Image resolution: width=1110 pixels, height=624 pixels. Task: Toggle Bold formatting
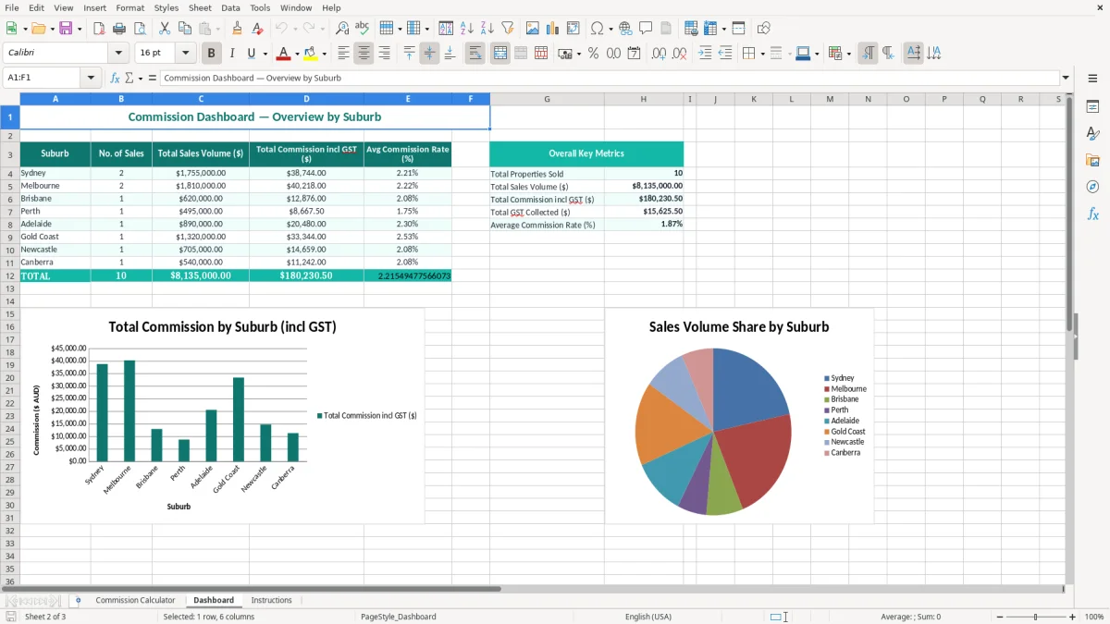[x=211, y=54]
